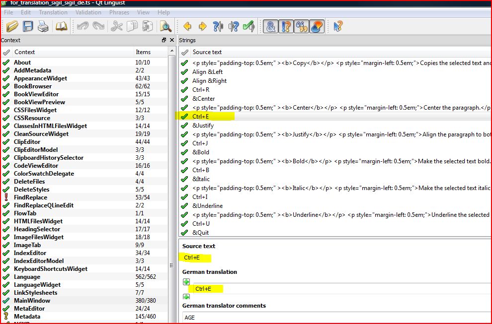Jump to next unfinished item icon
The height and width of the screenshot is (324, 492).
point(234,26)
